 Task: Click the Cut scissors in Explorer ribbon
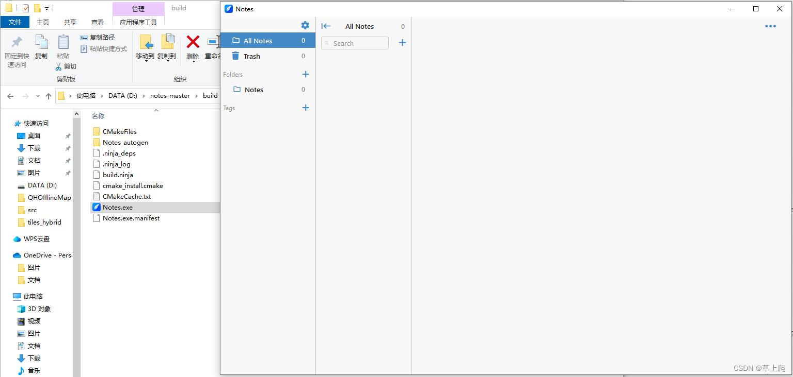point(66,66)
